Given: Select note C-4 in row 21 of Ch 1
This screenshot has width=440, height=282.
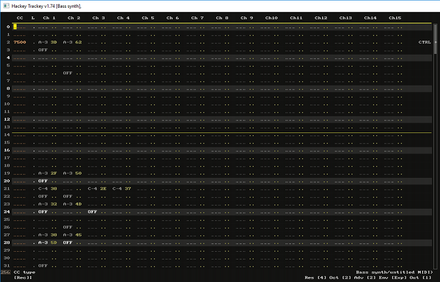Looking at the screenshot, I should tap(43, 189).
